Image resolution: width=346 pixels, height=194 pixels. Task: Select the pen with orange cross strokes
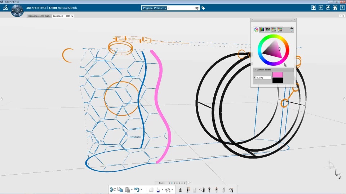click(x=217, y=190)
